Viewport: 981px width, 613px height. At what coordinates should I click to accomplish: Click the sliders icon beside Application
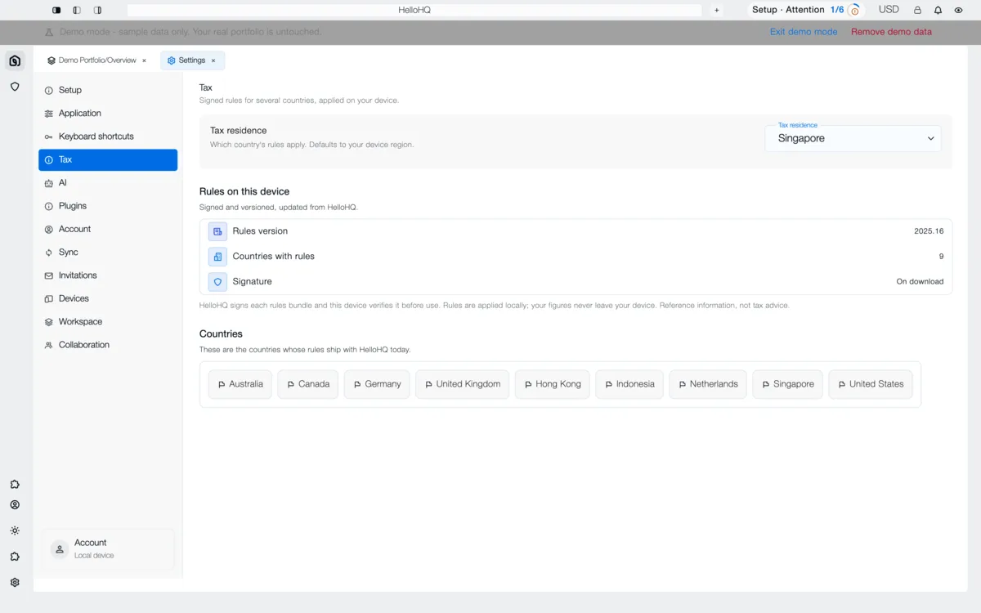pyautogui.click(x=49, y=114)
